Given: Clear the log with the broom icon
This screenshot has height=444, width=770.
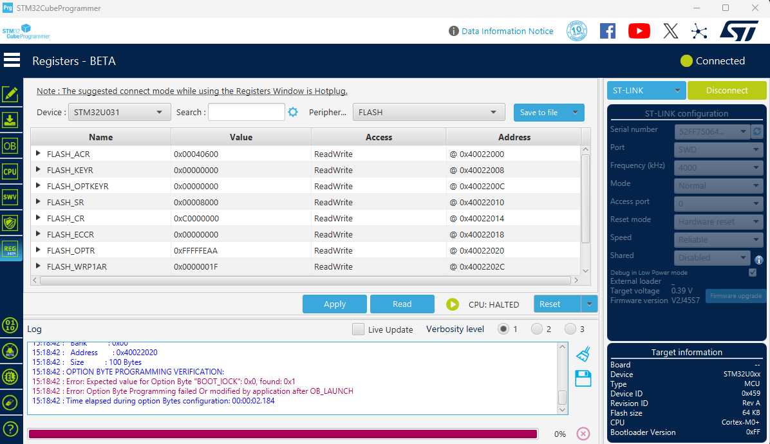Looking at the screenshot, I should (x=583, y=353).
